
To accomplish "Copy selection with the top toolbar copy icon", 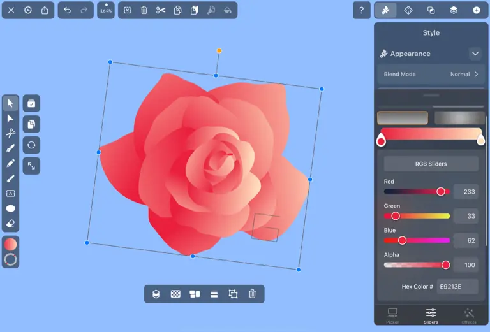I will click(177, 10).
